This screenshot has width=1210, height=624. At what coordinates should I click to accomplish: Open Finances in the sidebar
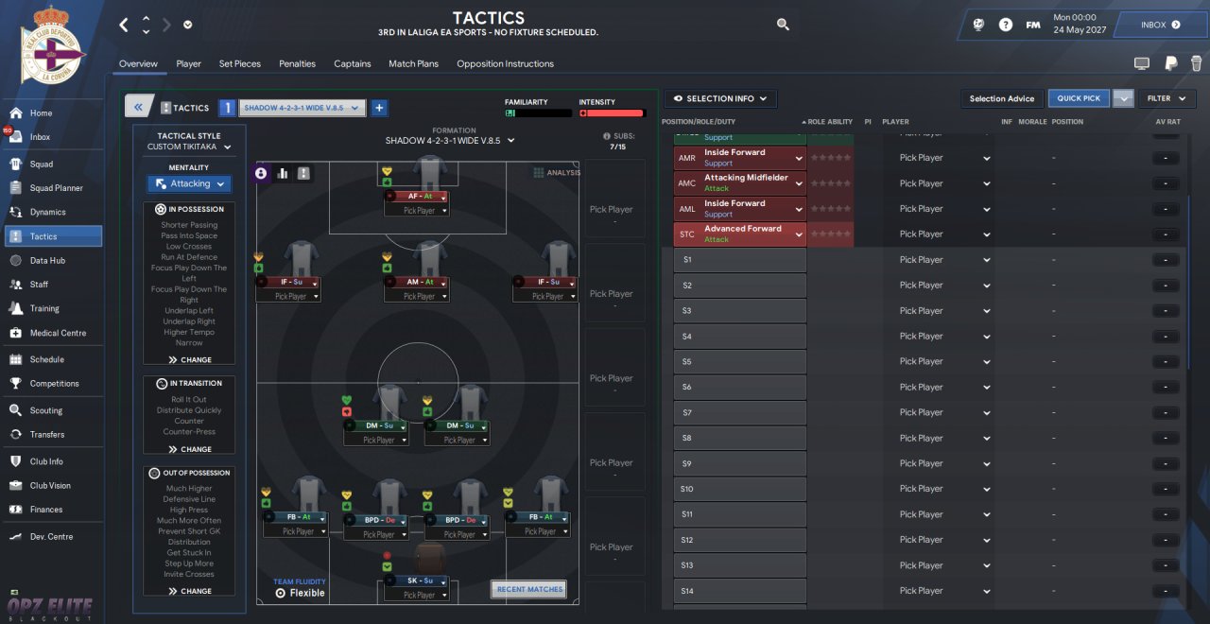[52, 509]
